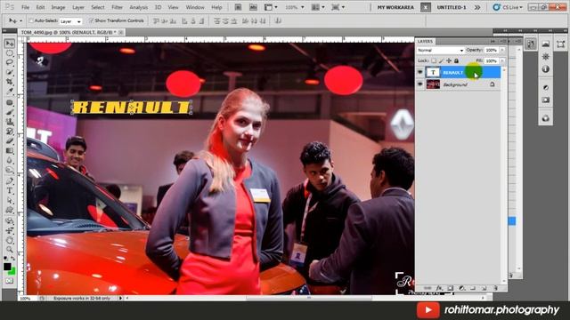570x320 pixels.
Task: Select the 3D Camera tool
Action: click(10, 230)
